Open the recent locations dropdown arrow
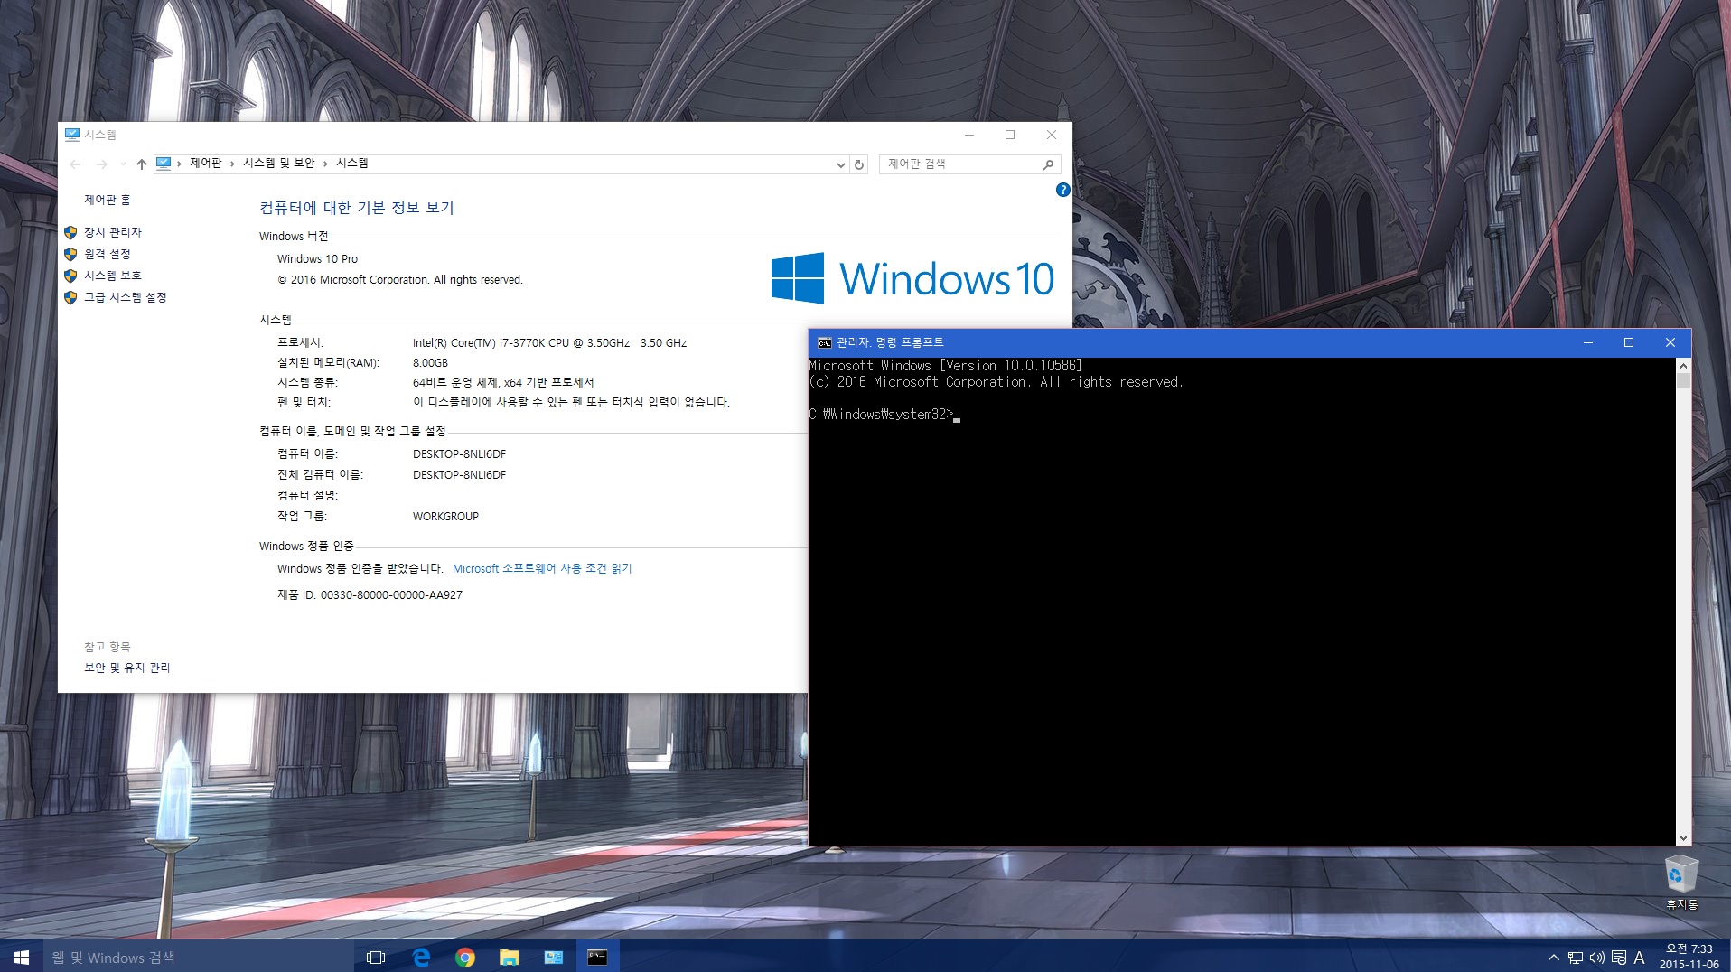The width and height of the screenshot is (1731, 972). [x=123, y=164]
